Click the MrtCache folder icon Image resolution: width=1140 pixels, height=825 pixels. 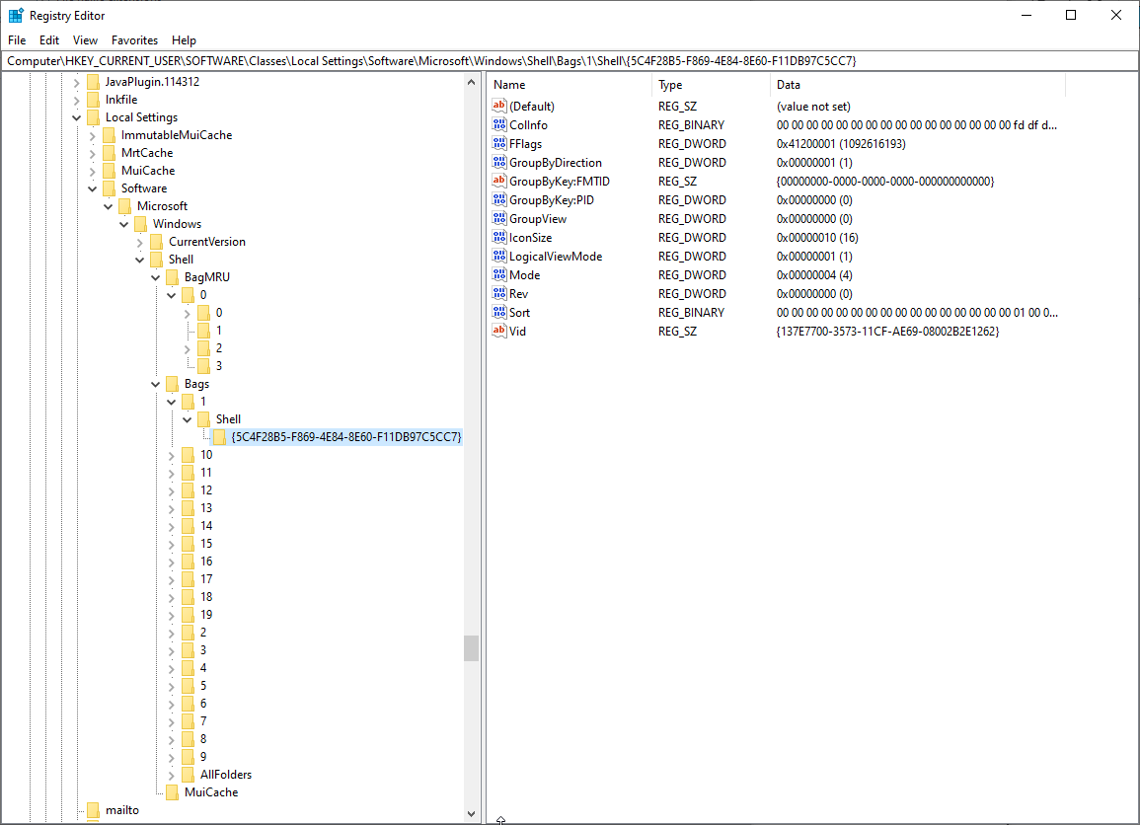(x=109, y=153)
